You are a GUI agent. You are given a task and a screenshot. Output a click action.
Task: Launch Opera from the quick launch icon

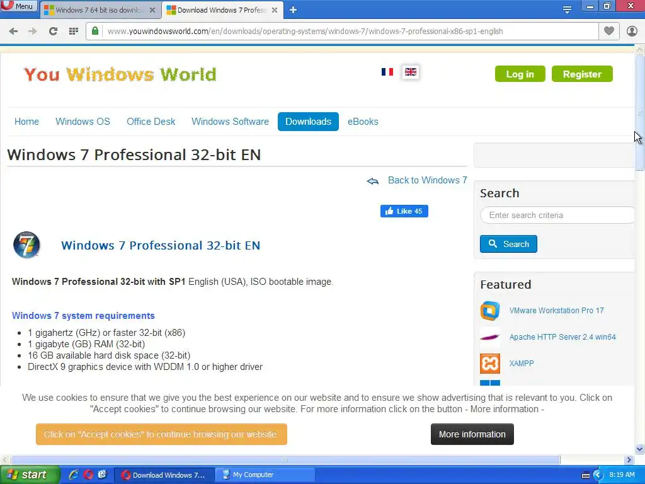pos(88,475)
